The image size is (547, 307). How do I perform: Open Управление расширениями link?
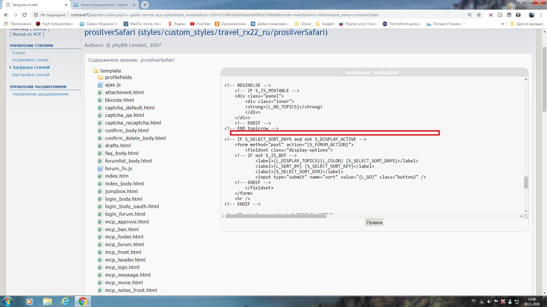tap(40, 94)
